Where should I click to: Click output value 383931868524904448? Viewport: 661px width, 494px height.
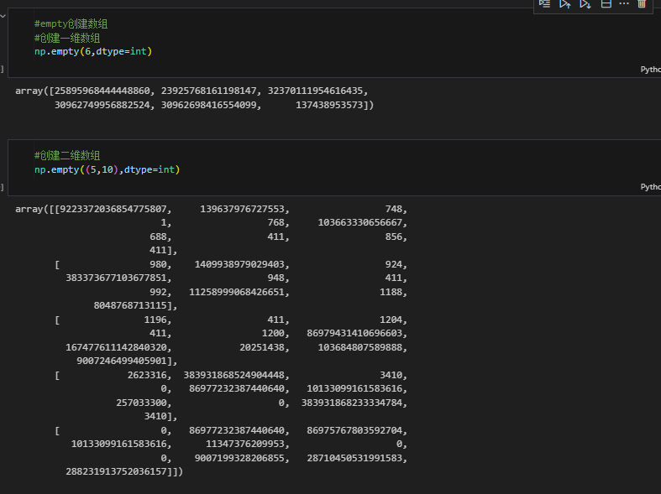(234, 376)
